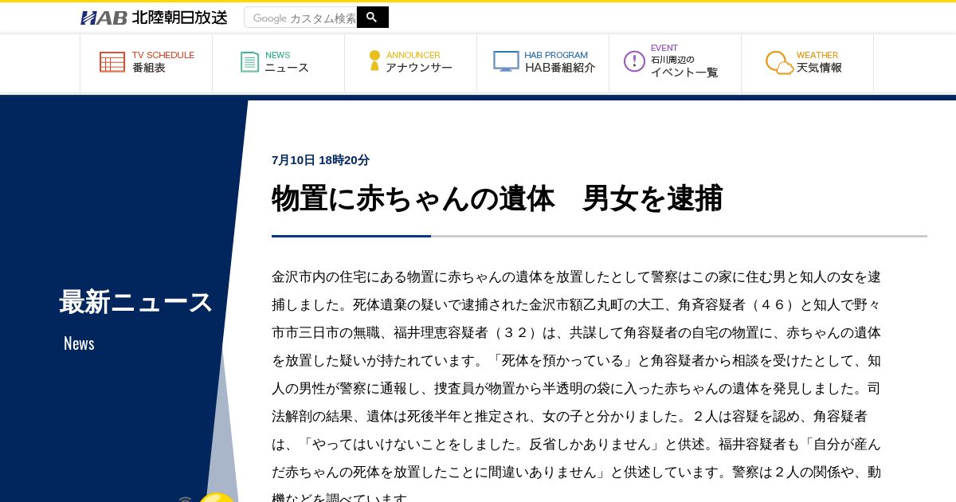
Task: Click the magnifier search button
Action: click(x=372, y=17)
